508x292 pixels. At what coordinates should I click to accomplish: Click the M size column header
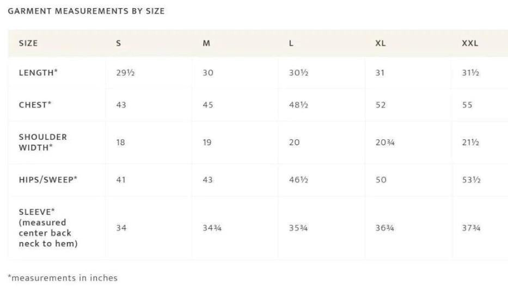click(x=206, y=44)
